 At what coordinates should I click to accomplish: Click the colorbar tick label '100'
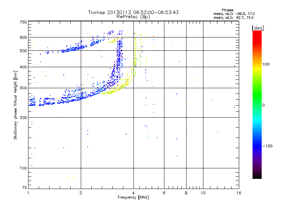[266, 64]
